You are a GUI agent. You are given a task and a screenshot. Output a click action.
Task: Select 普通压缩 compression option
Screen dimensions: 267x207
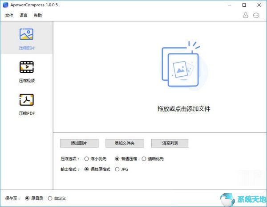click(x=117, y=158)
